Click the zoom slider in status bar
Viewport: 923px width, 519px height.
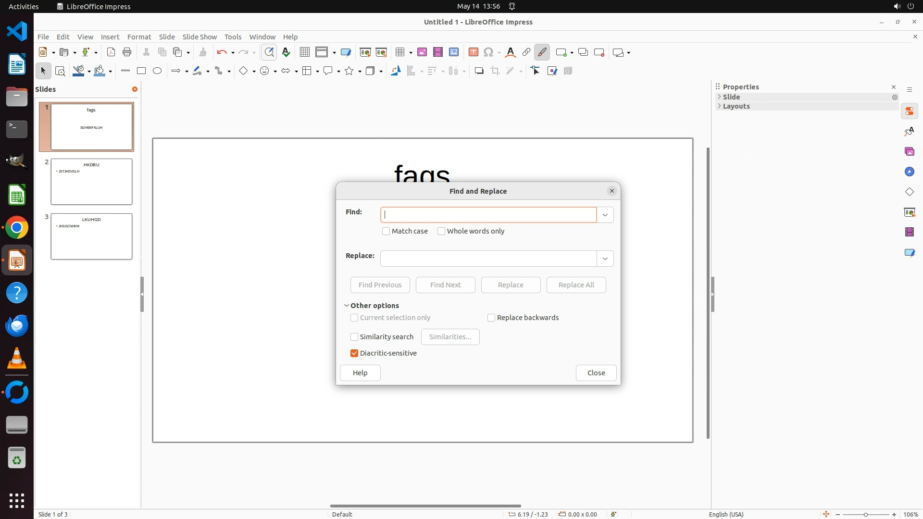click(x=865, y=514)
